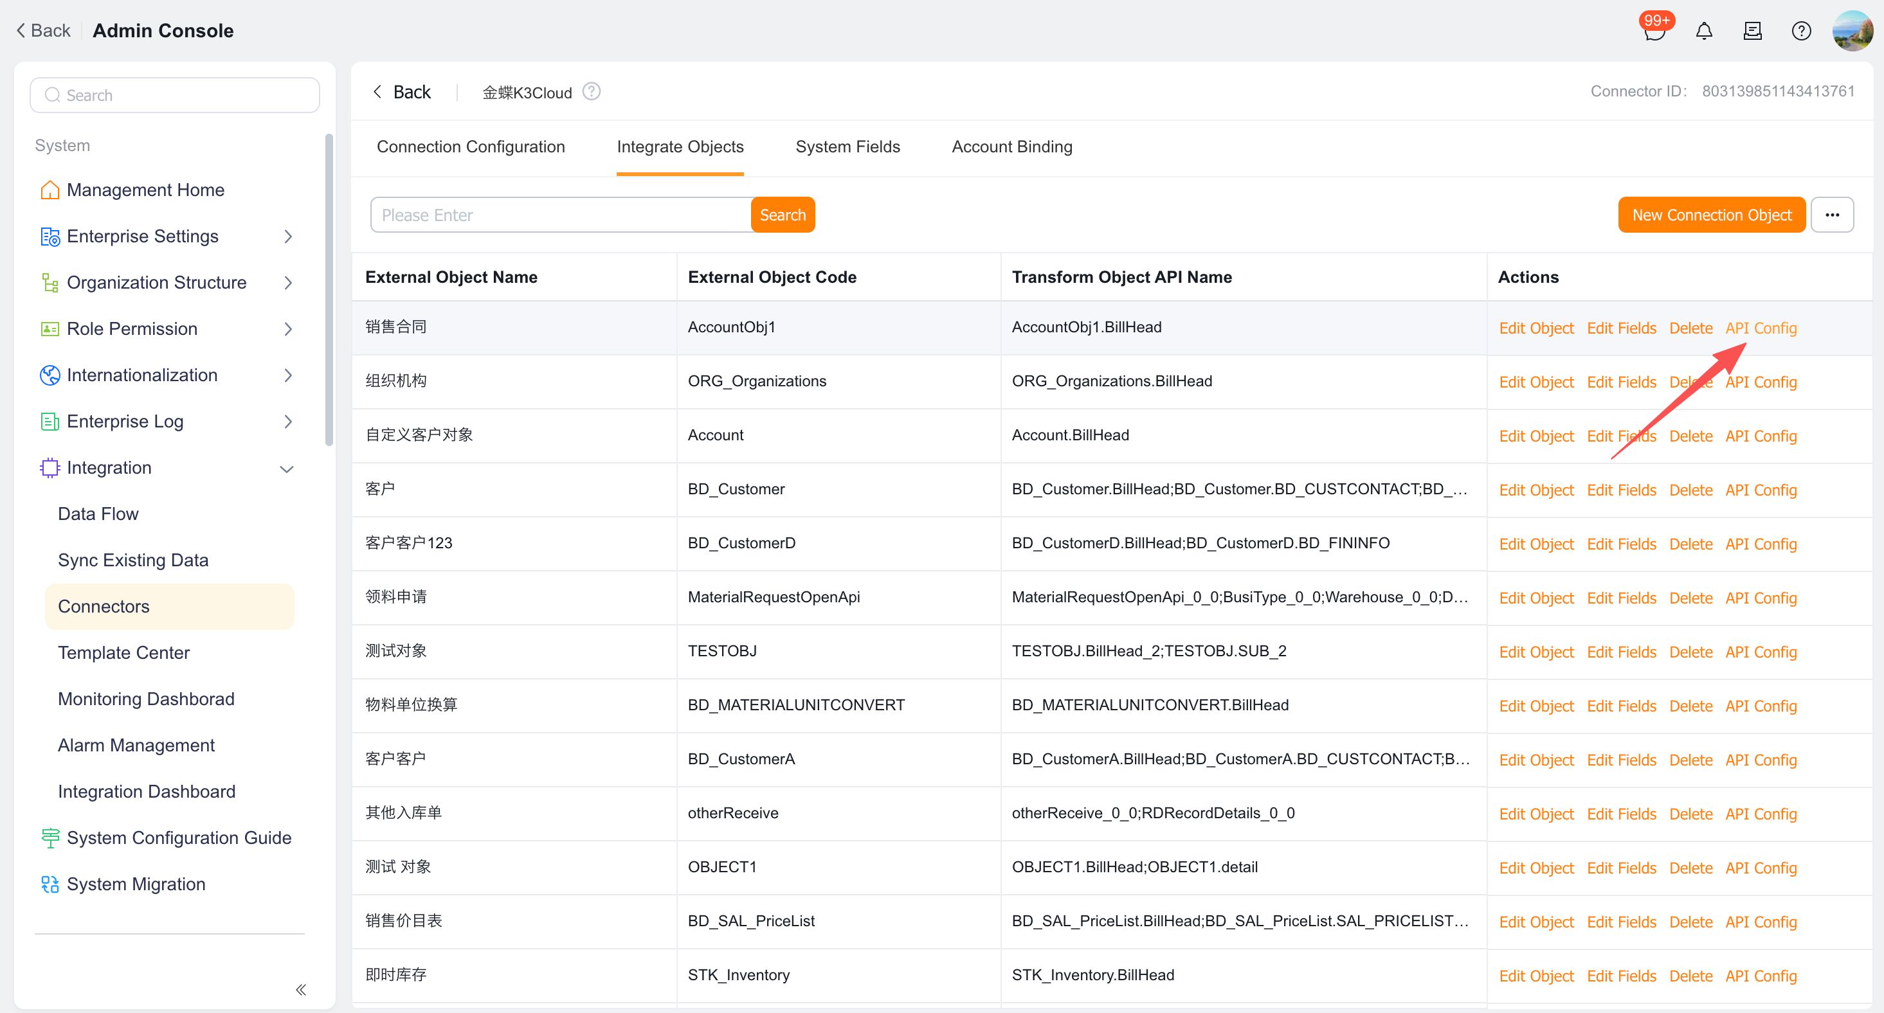Viewport: 1884px width, 1013px height.
Task: Click the more options ellipsis button
Action: pyautogui.click(x=1831, y=215)
